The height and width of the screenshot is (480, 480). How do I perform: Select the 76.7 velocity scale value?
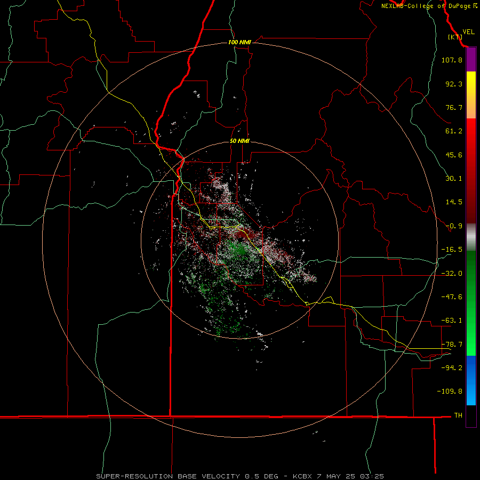454,107
